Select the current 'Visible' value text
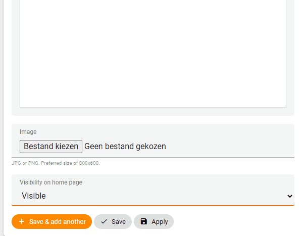Screen dimensions: 300x236 [x=34, y=196]
